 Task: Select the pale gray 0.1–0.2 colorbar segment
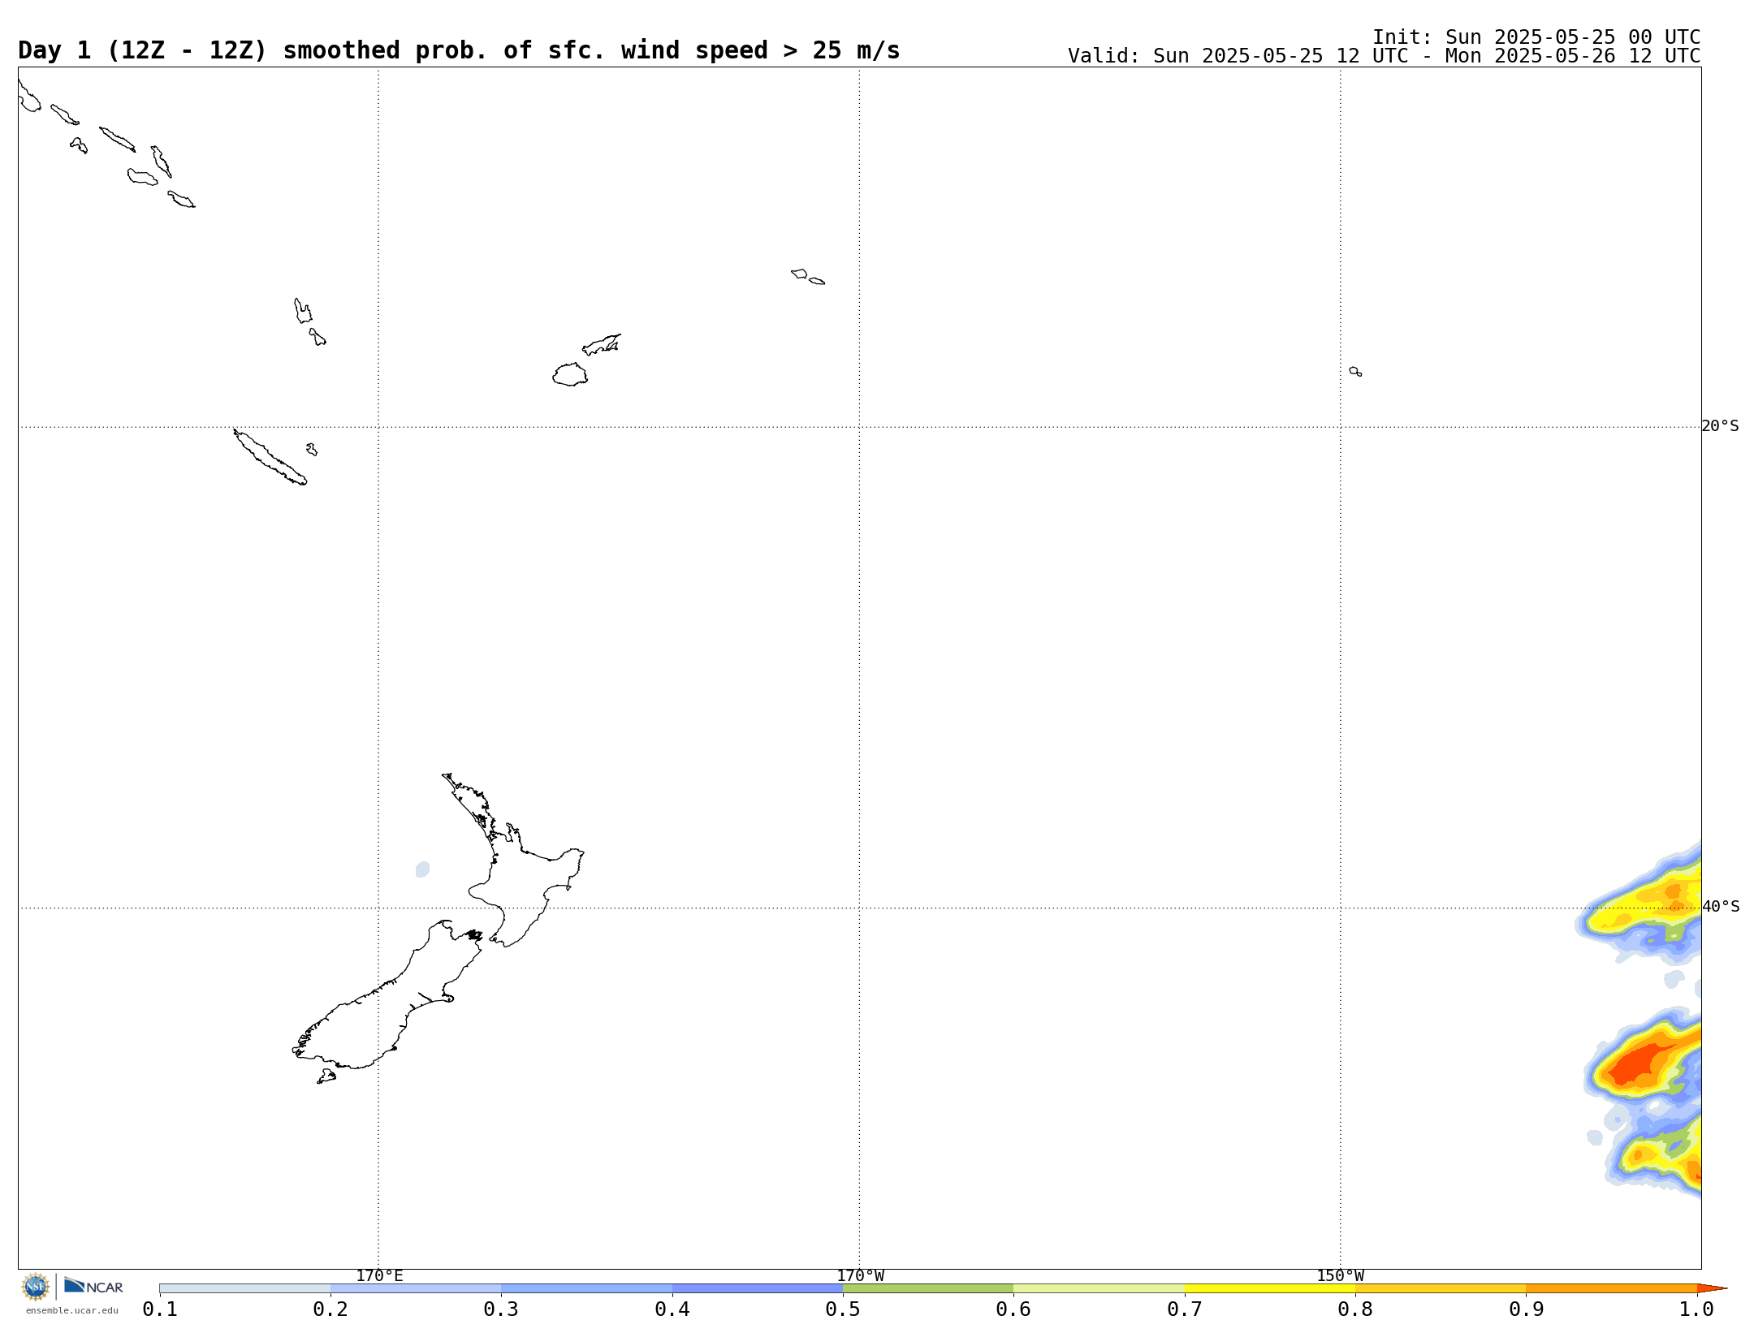(x=245, y=1288)
